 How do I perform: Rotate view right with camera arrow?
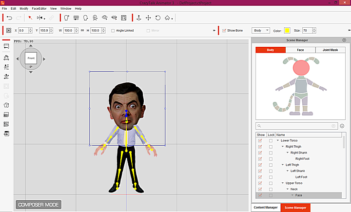(x=44, y=59)
